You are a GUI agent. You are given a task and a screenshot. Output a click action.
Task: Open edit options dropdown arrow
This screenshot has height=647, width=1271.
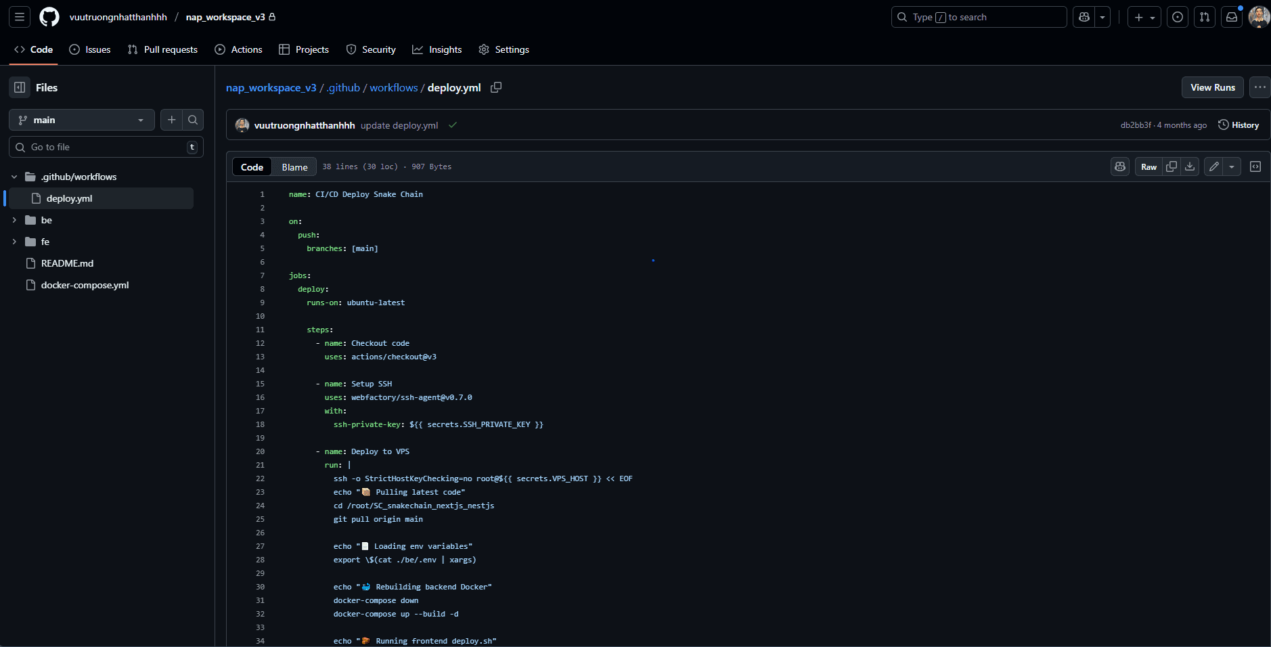coord(1232,166)
